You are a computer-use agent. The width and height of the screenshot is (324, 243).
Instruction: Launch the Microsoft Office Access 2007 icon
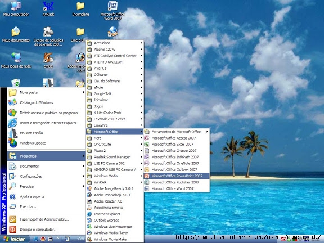click(147, 138)
